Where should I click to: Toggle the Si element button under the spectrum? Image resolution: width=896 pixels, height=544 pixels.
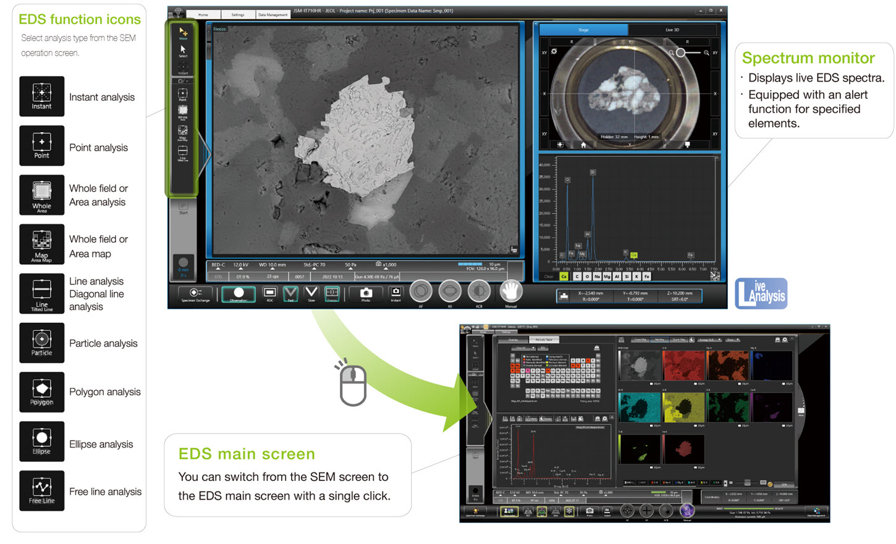(627, 277)
